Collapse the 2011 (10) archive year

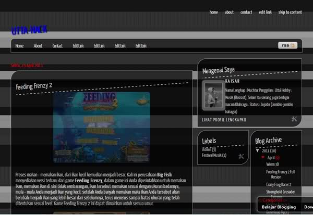pyautogui.click(x=258, y=150)
